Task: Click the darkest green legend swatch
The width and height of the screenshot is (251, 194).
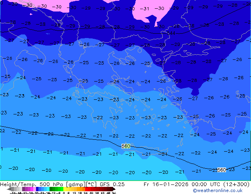Action: pyautogui.click(x=51, y=189)
